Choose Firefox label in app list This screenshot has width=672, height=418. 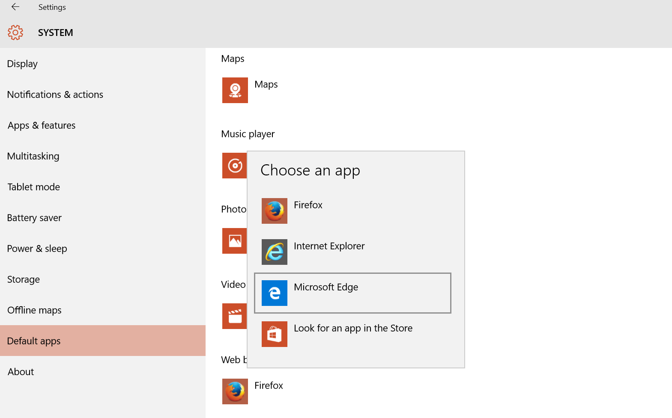coord(308,205)
